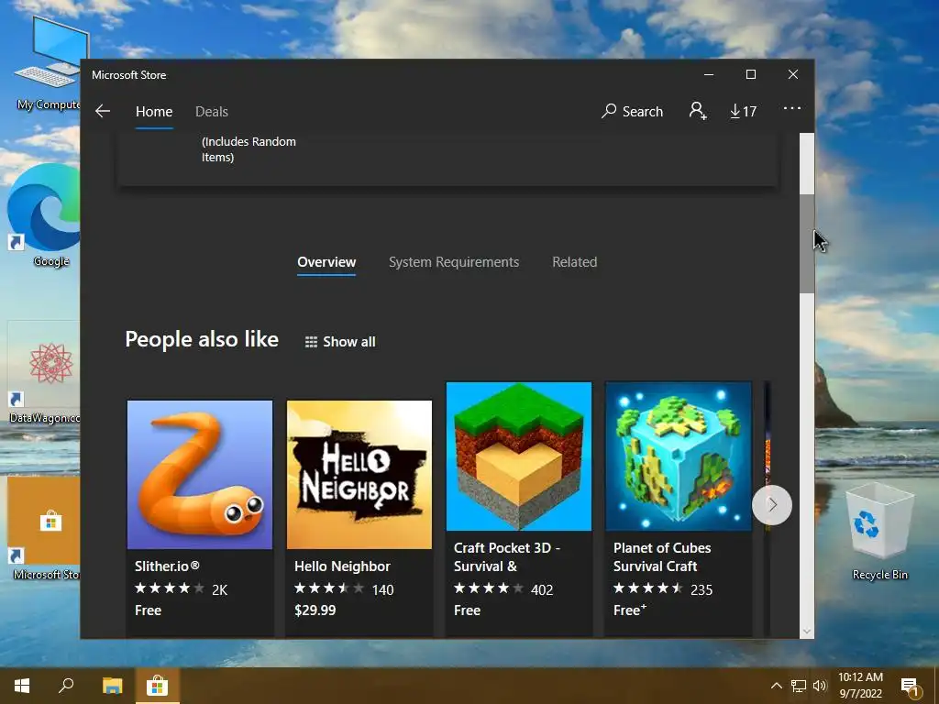Viewport: 939px width, 704px height.
Task: Open the Hello Neighbor game thumbnail
Action: 359,475
